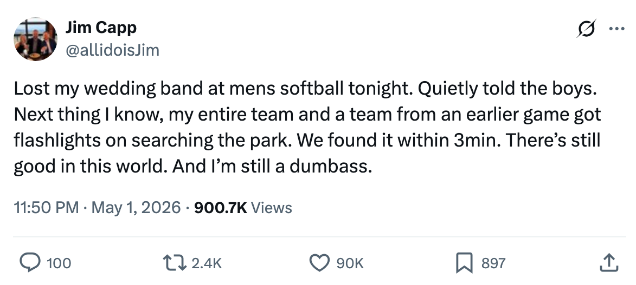Open Jim Capp's profile picture
The image size is (636, 285).
click(35, 39)
